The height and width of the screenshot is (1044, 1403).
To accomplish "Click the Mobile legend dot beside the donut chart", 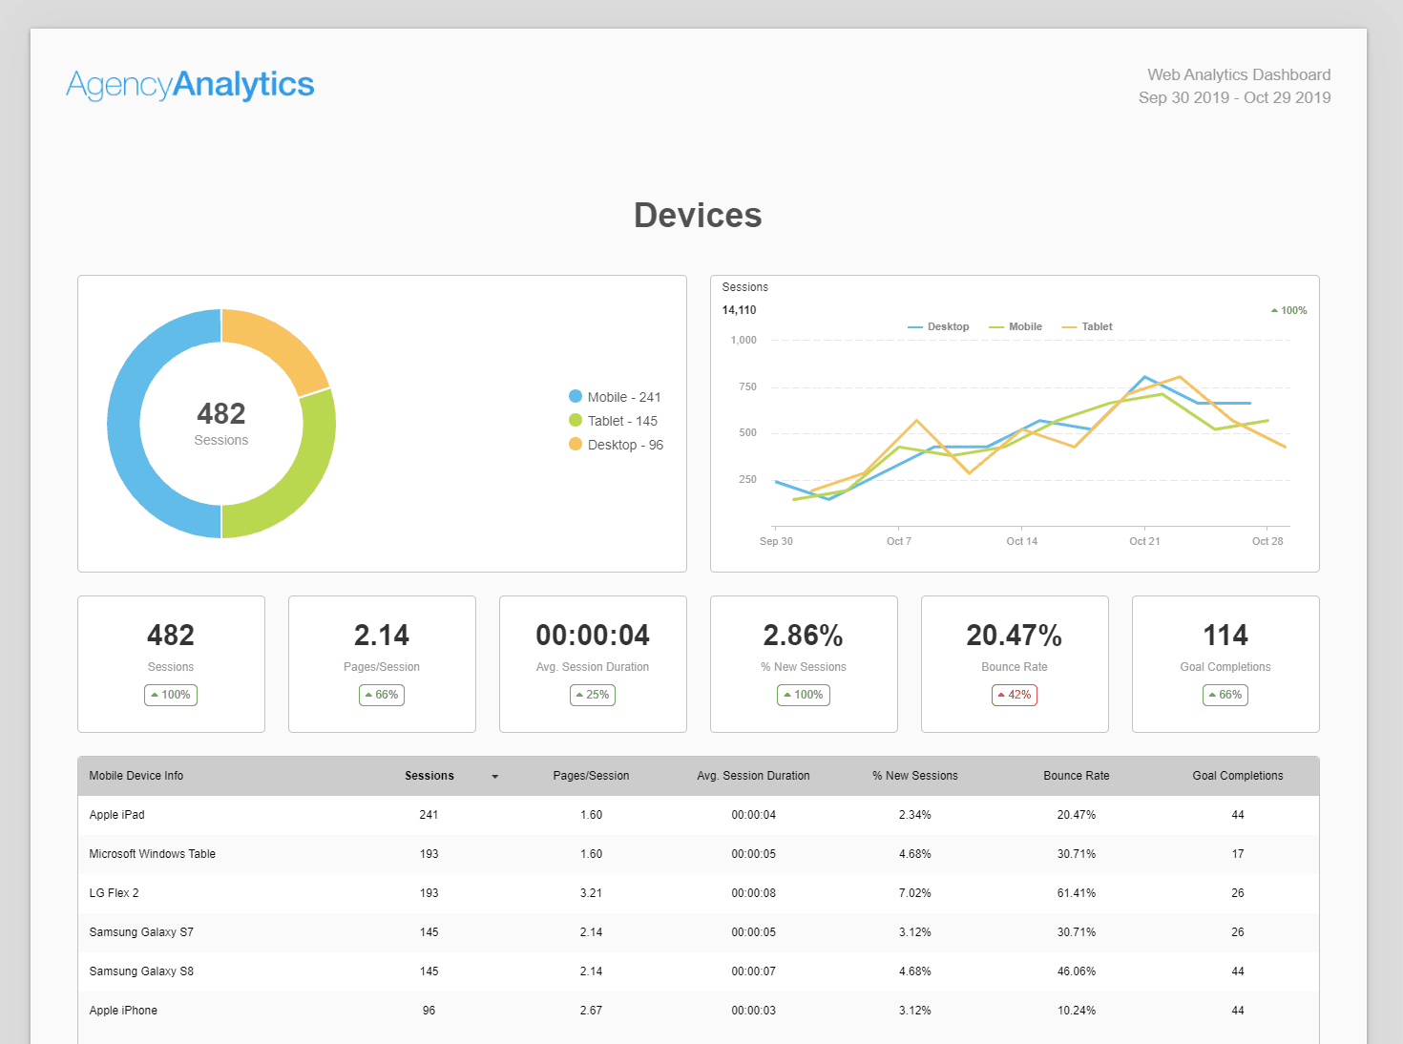I will click(574, 396).
